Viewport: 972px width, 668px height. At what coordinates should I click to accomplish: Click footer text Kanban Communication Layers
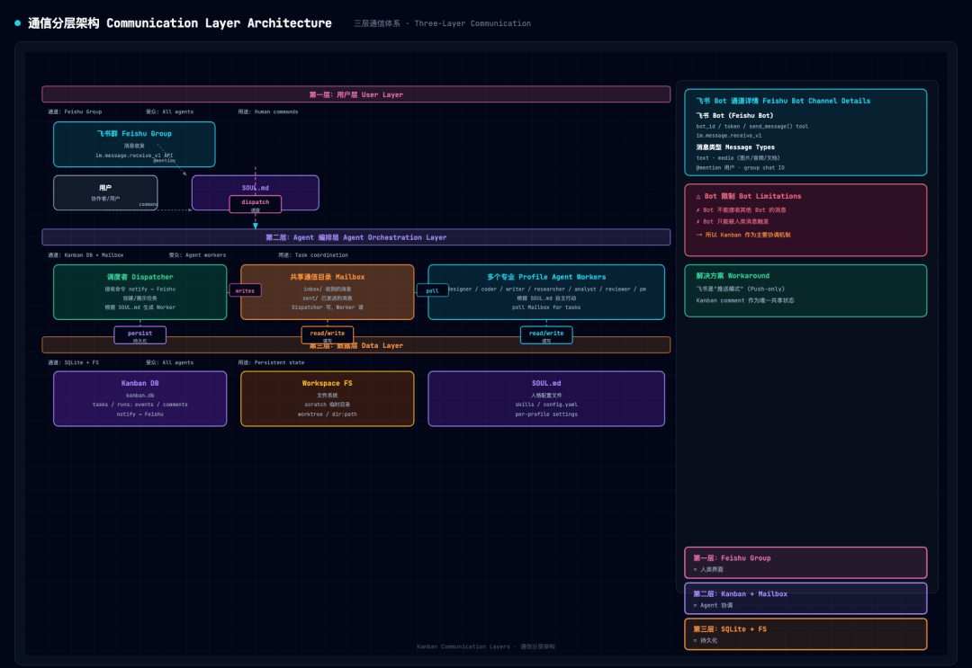463,646
